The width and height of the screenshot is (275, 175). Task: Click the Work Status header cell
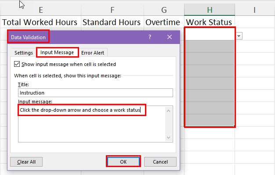coord(209,22)
